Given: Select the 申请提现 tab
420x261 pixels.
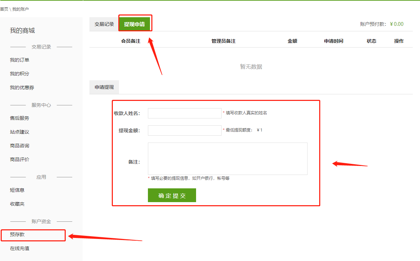Looking at the screenshot, I should (x=104, y=87).
